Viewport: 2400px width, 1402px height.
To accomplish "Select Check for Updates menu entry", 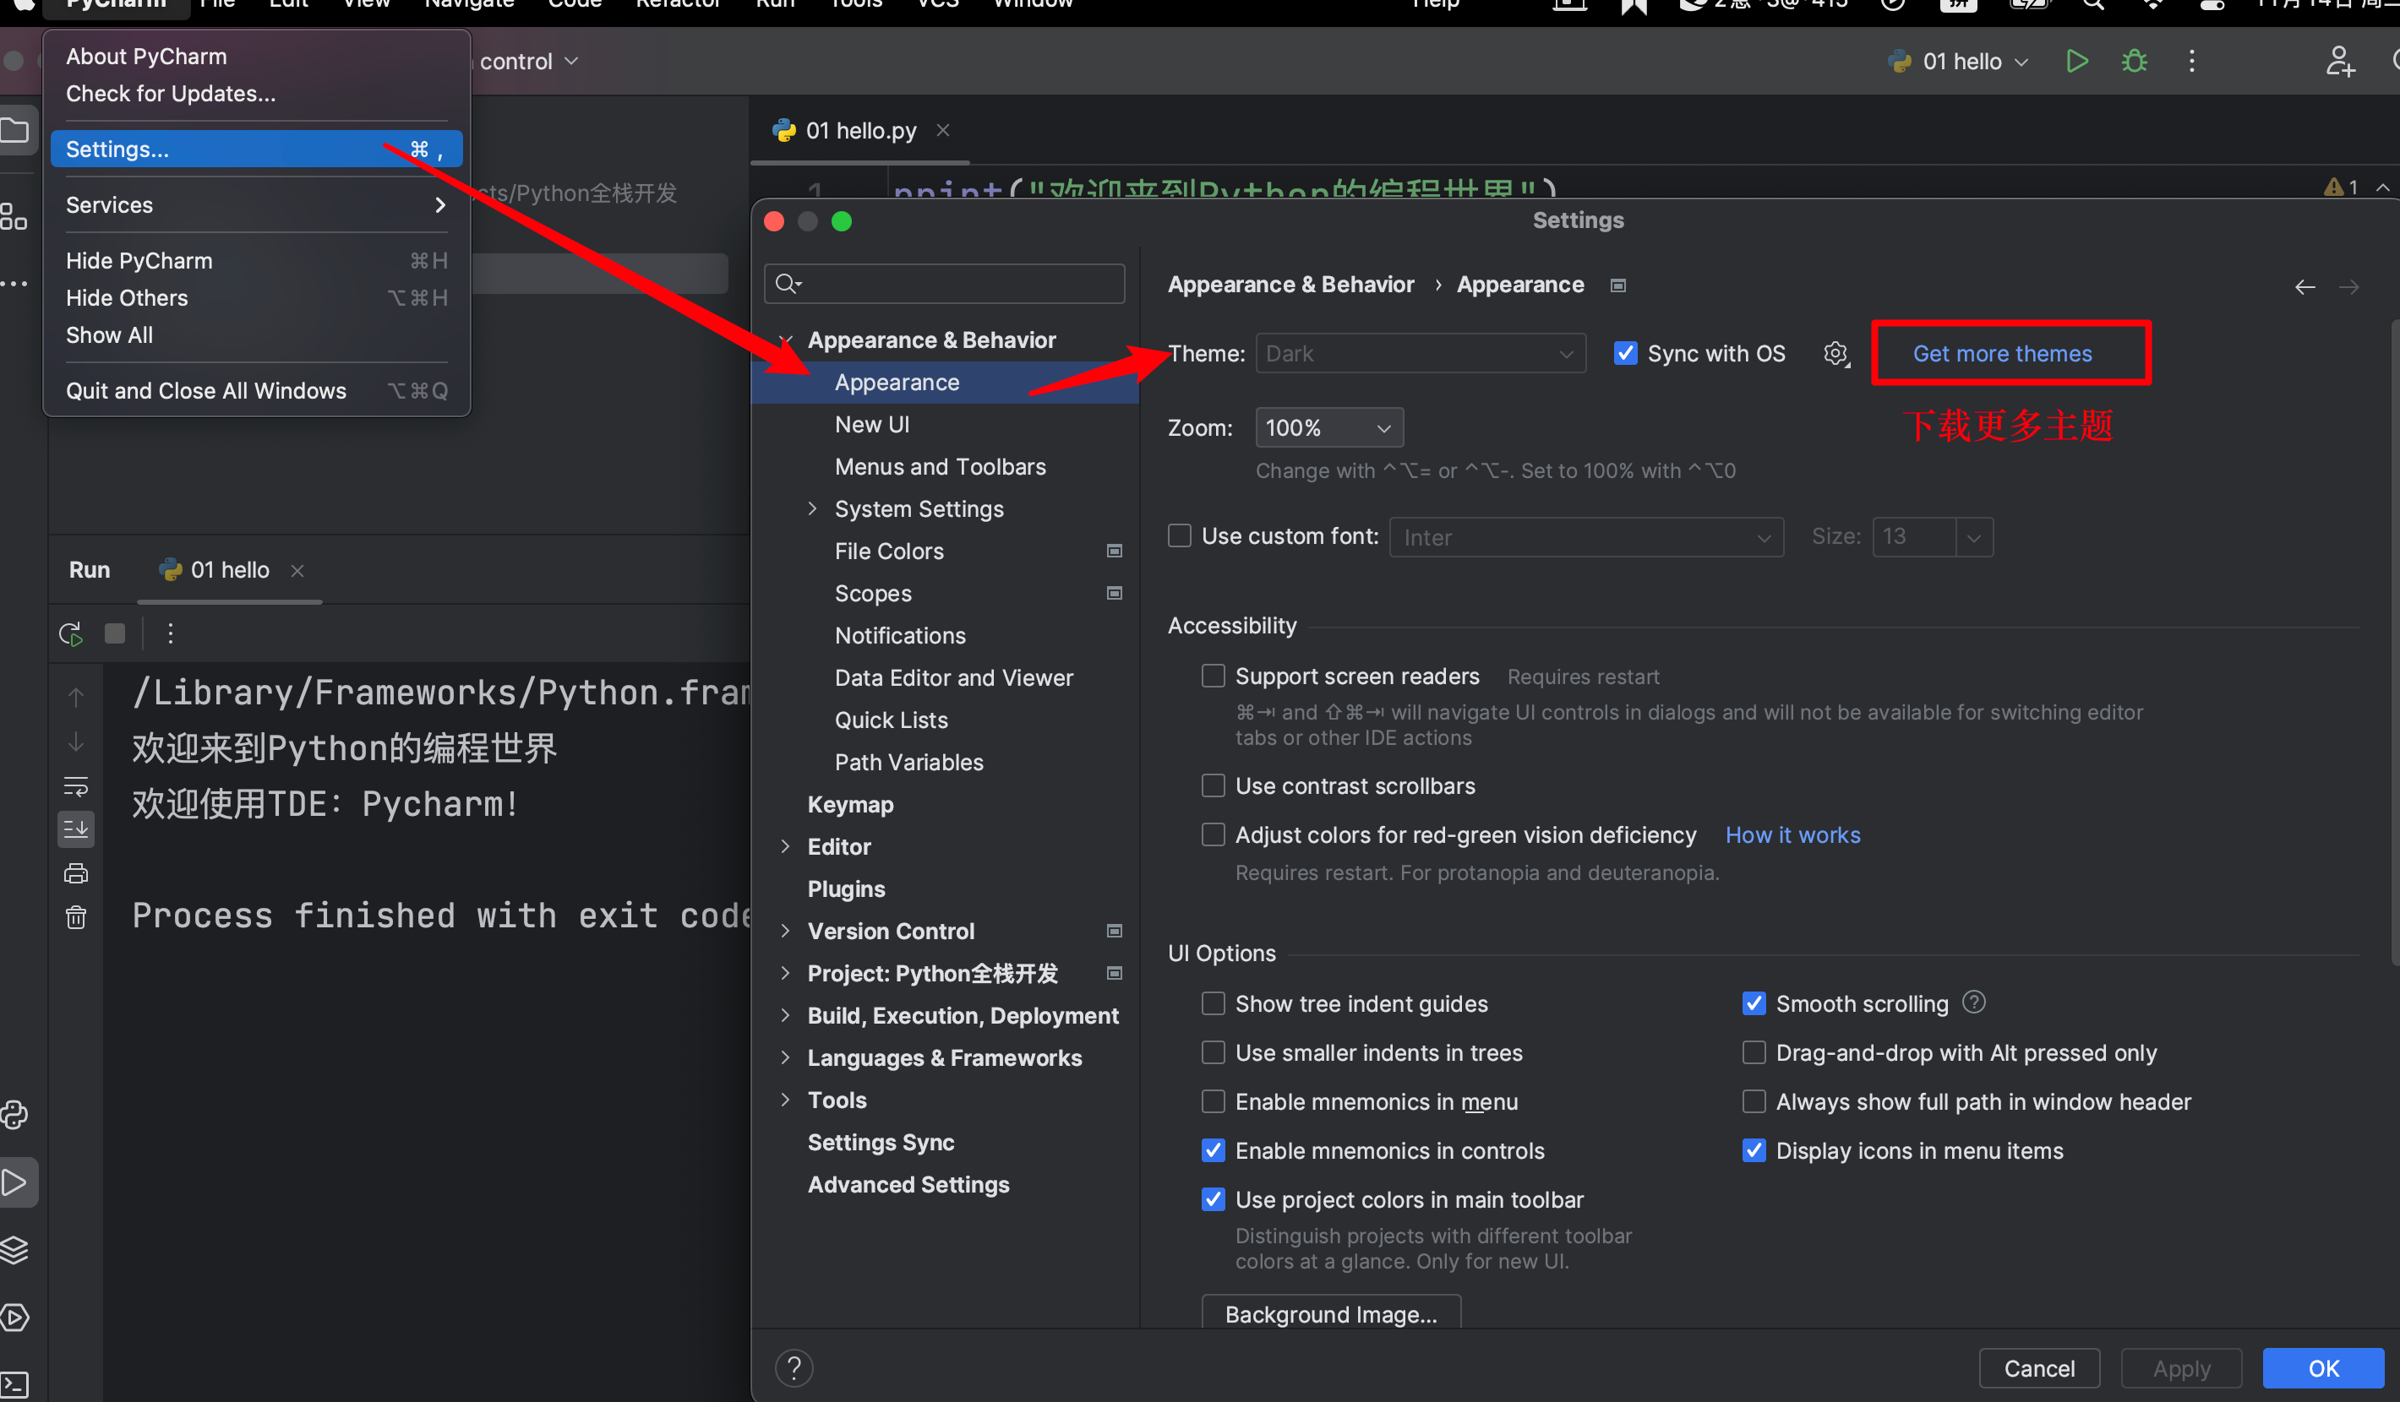I will click(x=171, y=95).
